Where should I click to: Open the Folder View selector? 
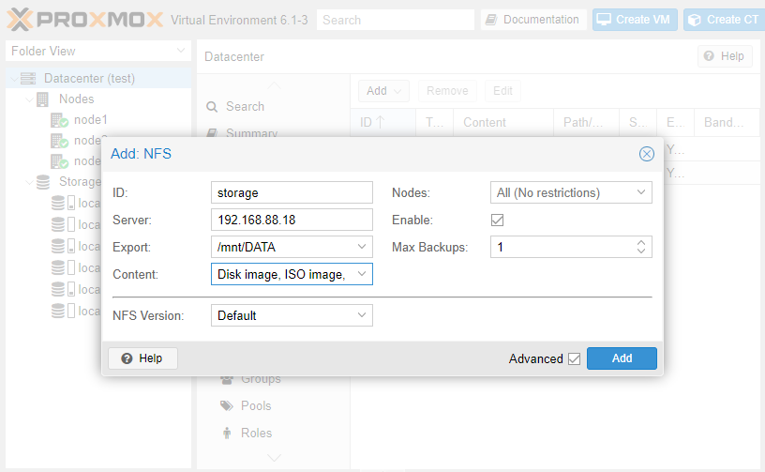click(x=97, y=51)
